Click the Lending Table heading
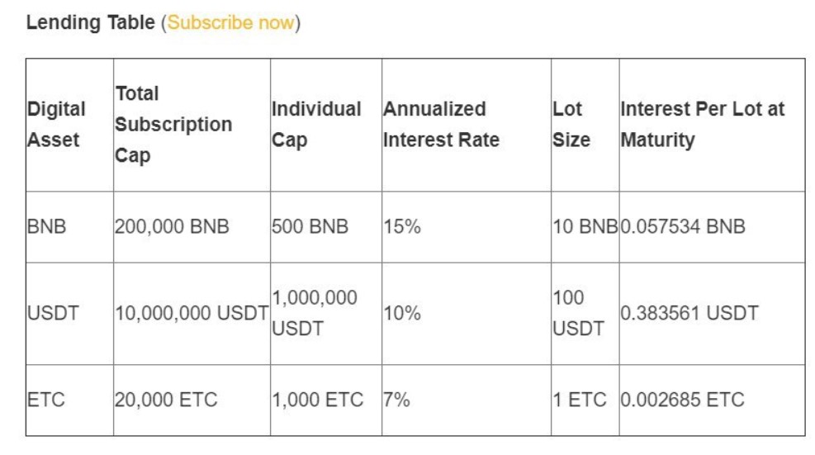The width and height of the screenshot is (815, 455). point(91,22)
